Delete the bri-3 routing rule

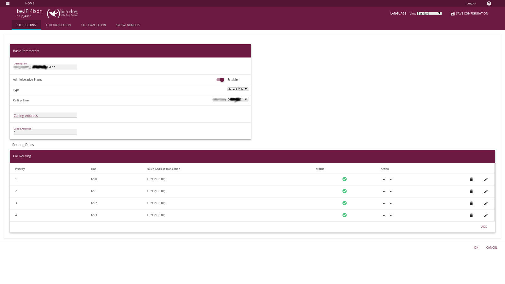point(471,215)
